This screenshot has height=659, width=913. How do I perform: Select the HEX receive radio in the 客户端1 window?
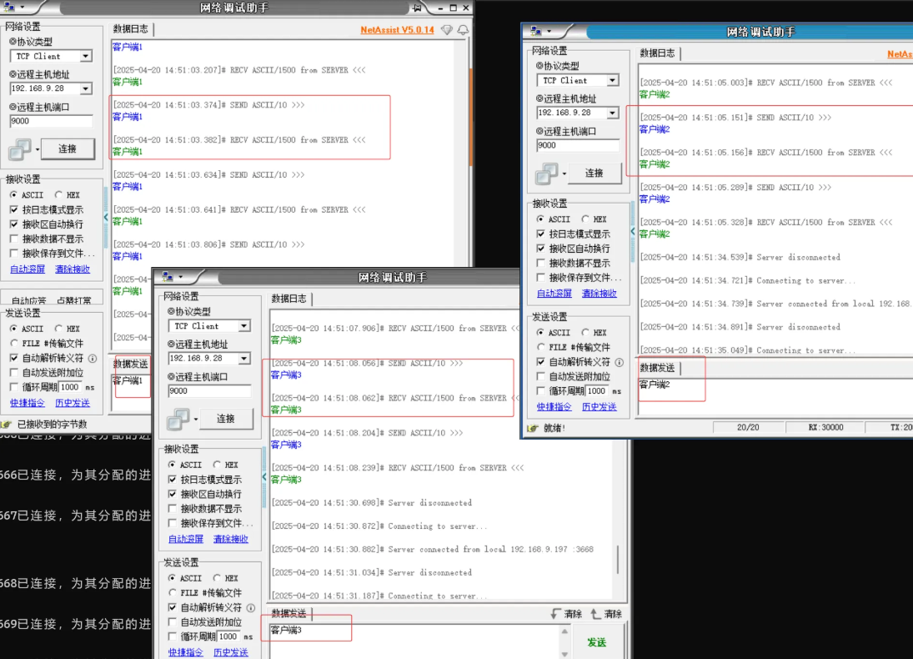click(58, 195)
